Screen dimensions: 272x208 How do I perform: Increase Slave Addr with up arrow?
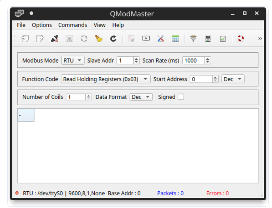click(x=136, y=59)
